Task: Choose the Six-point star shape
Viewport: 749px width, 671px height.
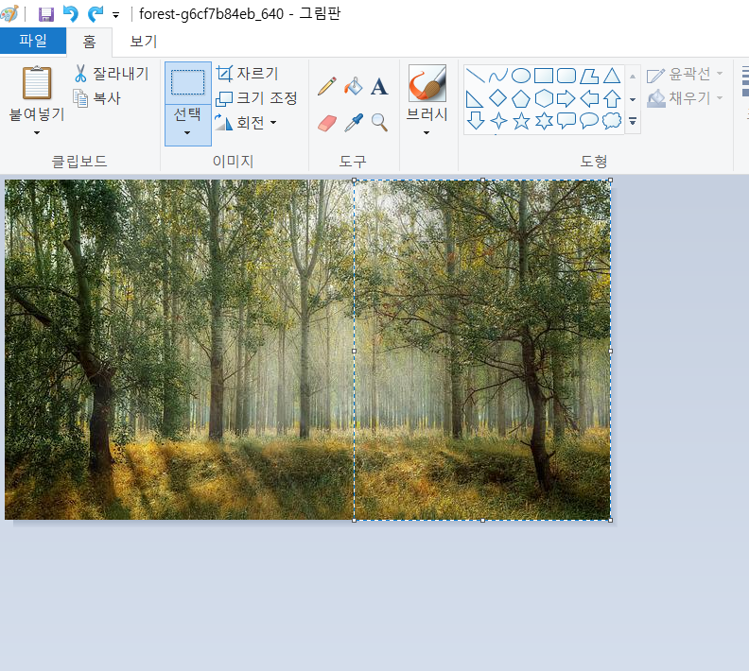Action: (544, 121)
